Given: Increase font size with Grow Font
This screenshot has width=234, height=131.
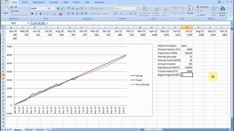Looking at the screenshot, I should pos(58,8).
